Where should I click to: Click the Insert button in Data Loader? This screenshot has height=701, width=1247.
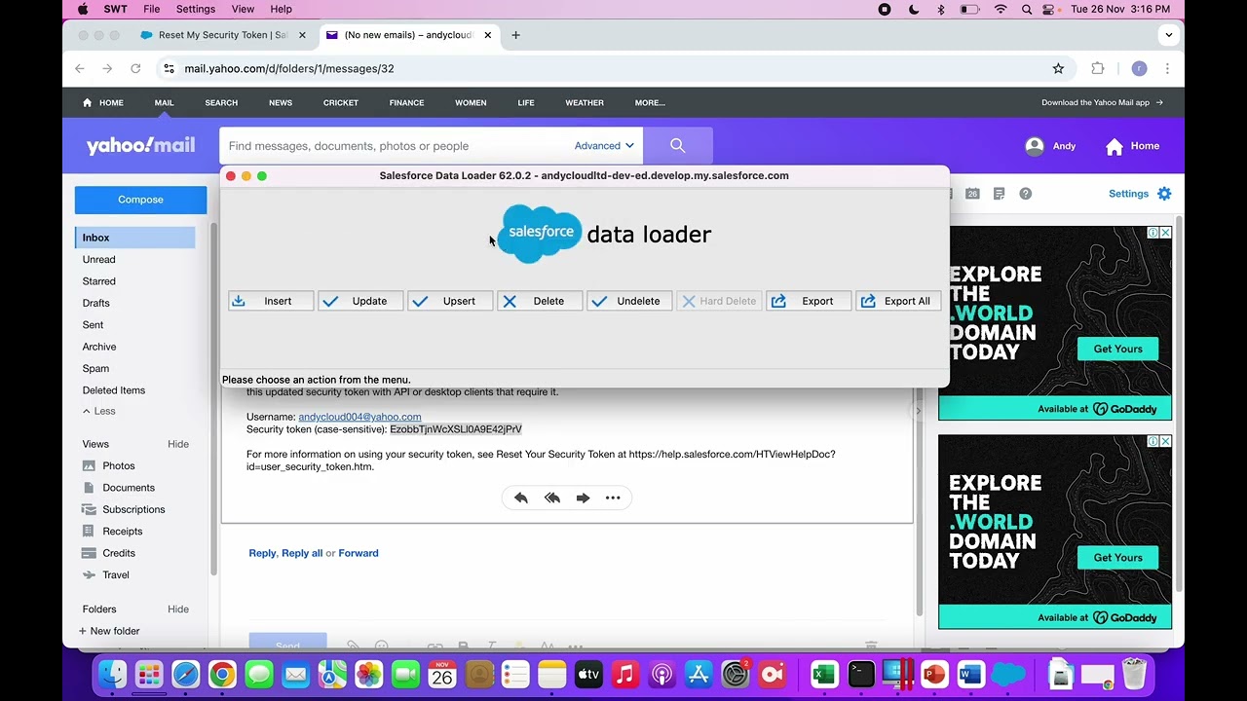coord(271,301)
